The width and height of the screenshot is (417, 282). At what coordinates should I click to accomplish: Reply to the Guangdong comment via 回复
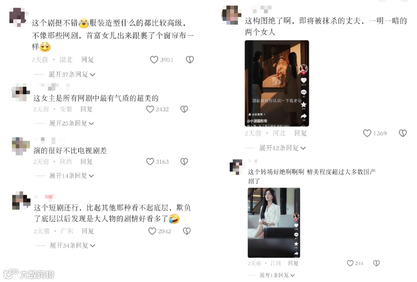88,231
